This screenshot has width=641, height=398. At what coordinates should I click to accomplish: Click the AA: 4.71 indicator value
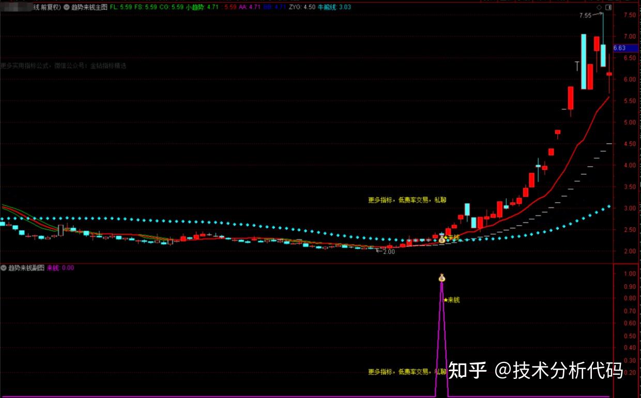250,7
